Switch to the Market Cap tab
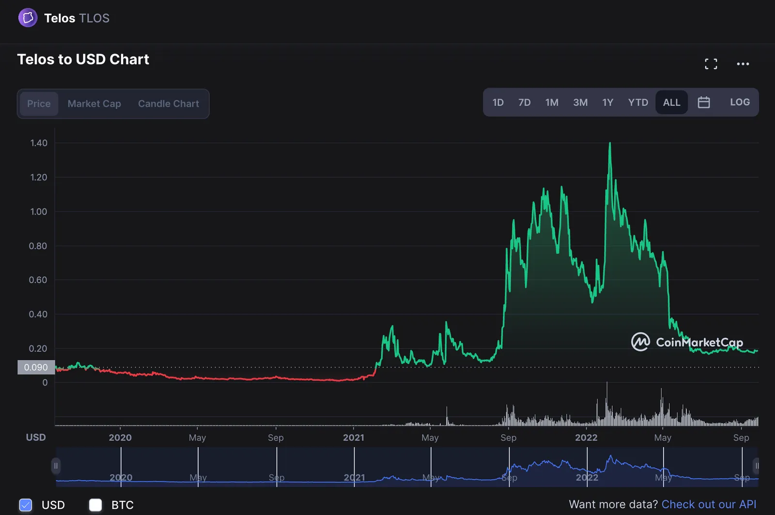 (94, 104)
